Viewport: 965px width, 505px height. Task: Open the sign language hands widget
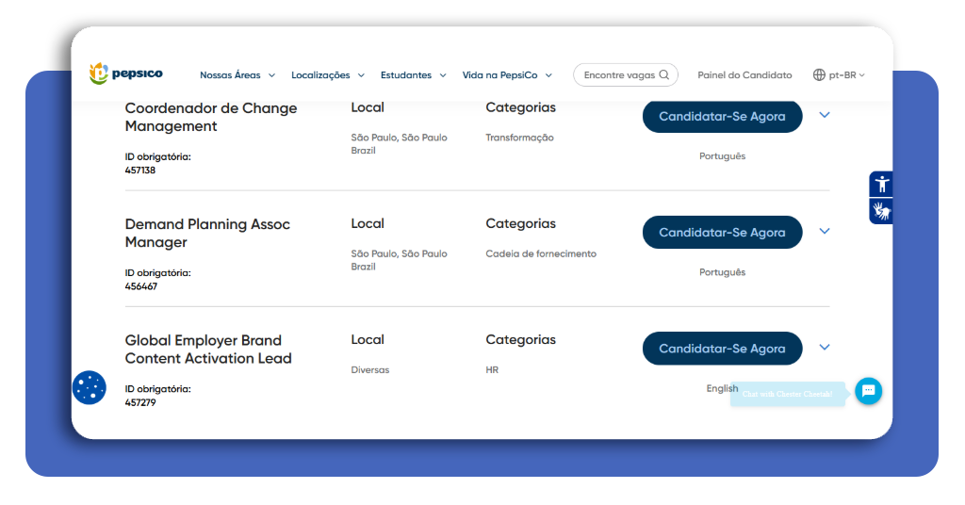pos(881,212)
